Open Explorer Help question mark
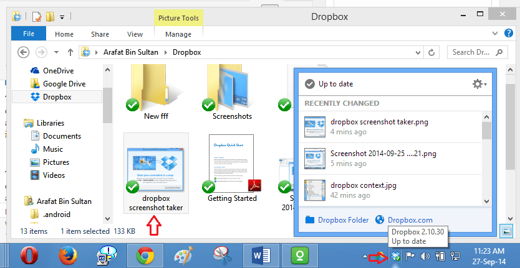The image size is (520, 268). pos(508,33)
